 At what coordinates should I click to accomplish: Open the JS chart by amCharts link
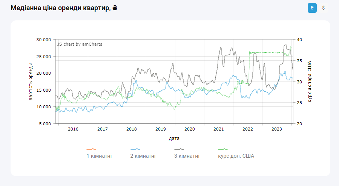[x=80, y=44]
